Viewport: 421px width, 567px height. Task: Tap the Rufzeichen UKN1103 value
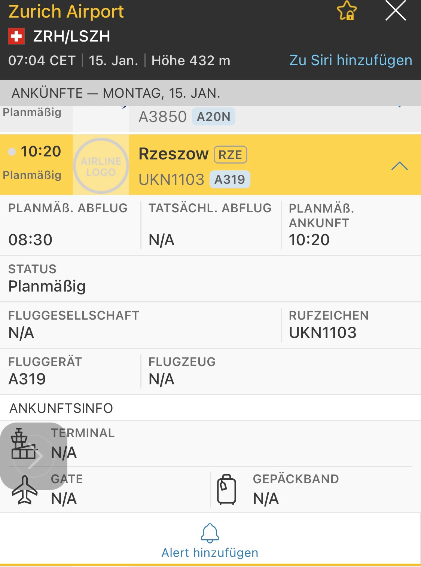tap(323, 333)
